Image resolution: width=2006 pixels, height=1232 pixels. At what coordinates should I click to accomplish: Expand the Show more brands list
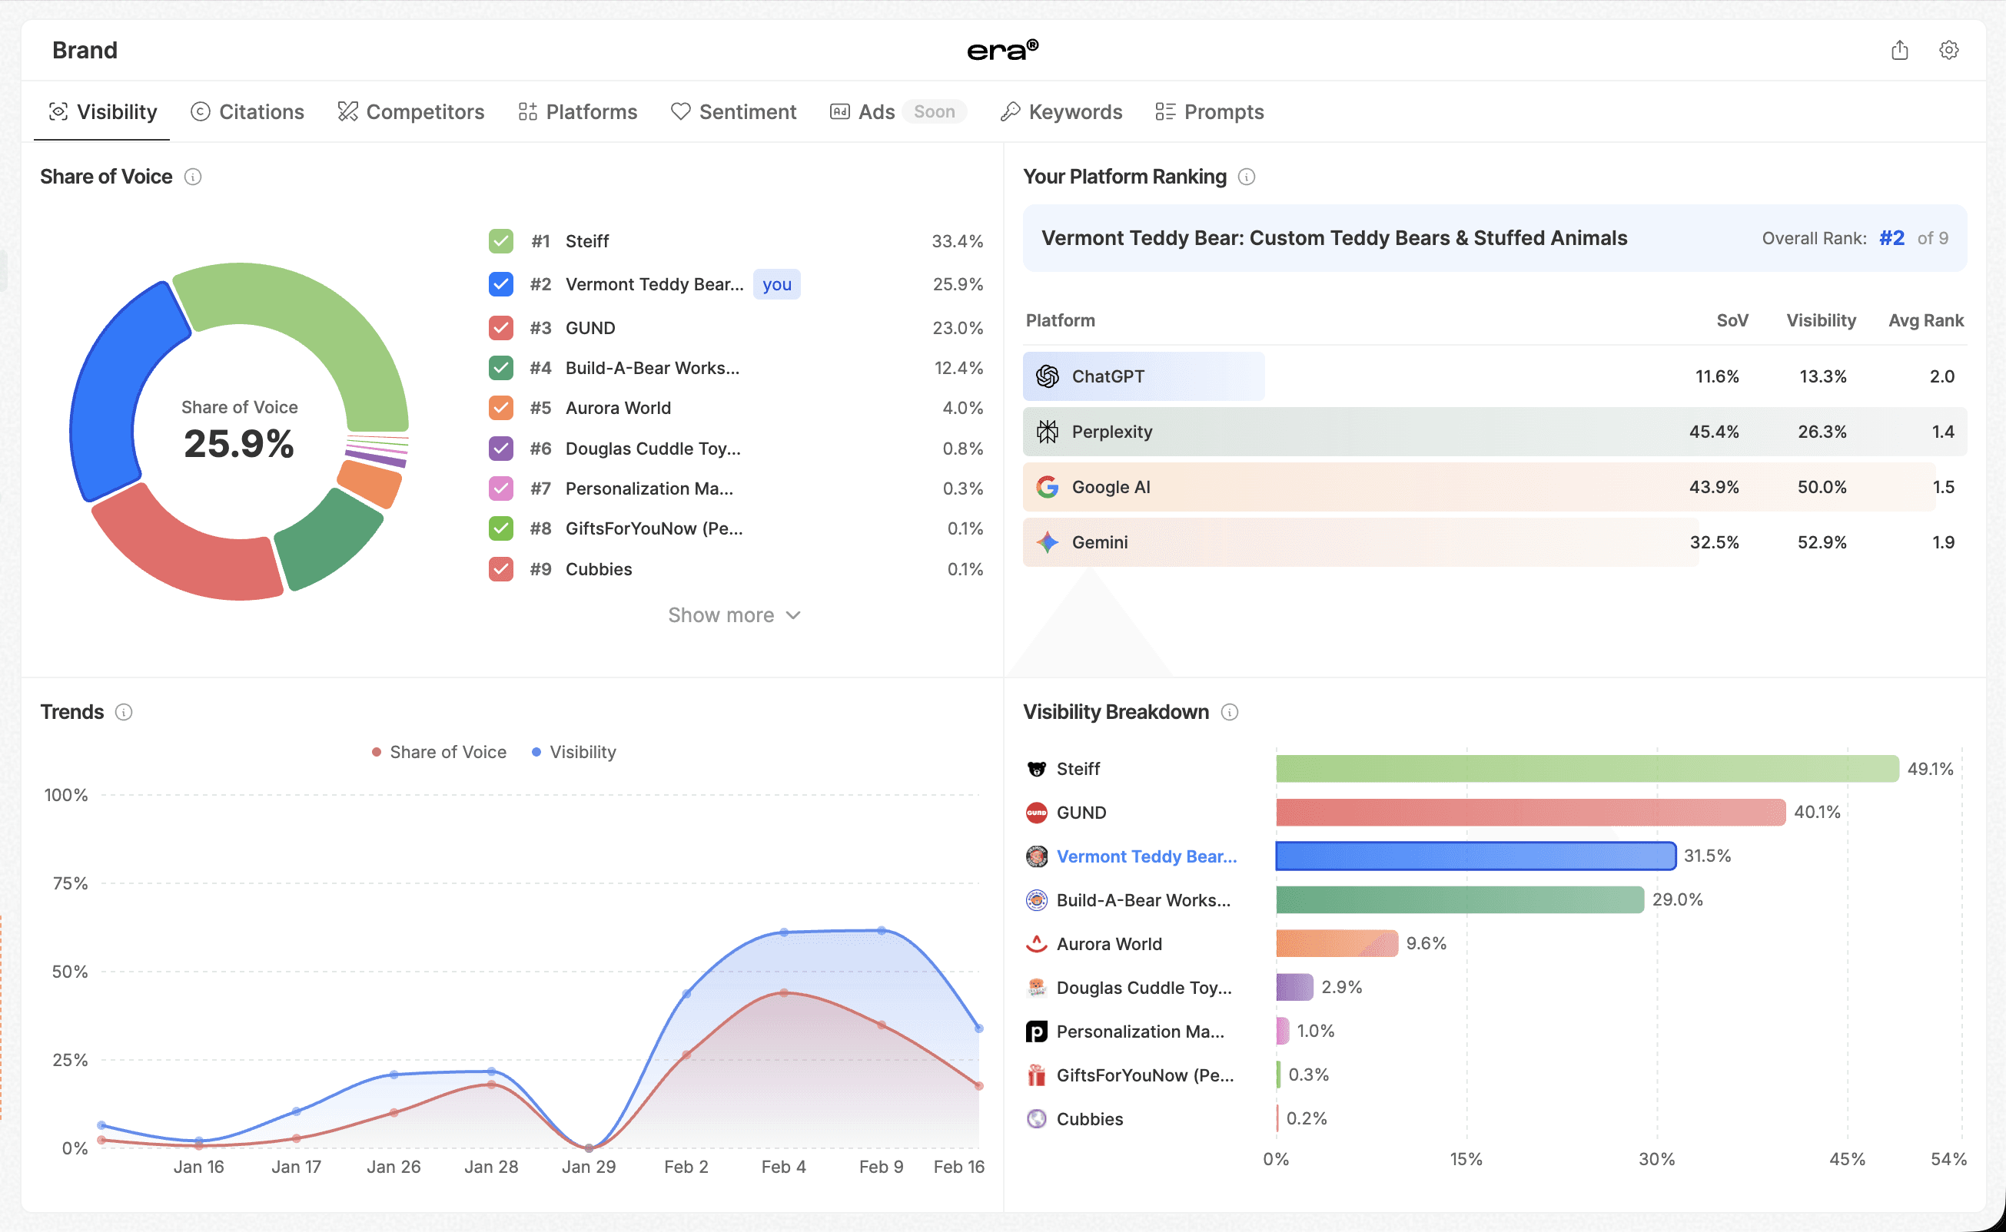point(733,615)
